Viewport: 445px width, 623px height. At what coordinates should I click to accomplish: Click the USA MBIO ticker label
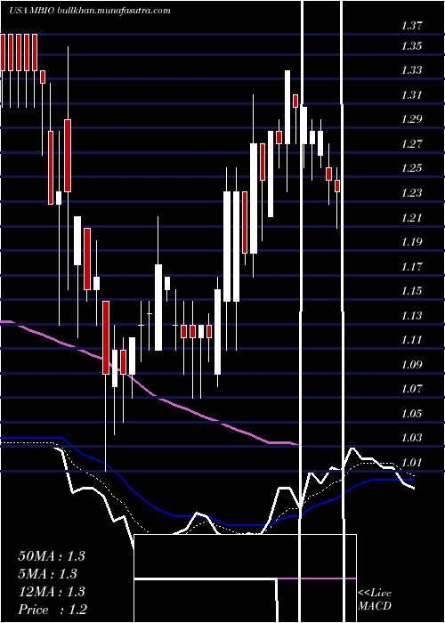33,11
